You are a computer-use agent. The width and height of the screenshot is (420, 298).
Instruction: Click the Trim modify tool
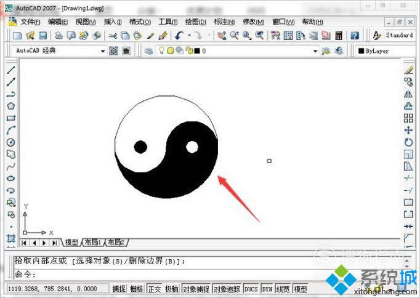pyautogui.click(x=408, y=178)
